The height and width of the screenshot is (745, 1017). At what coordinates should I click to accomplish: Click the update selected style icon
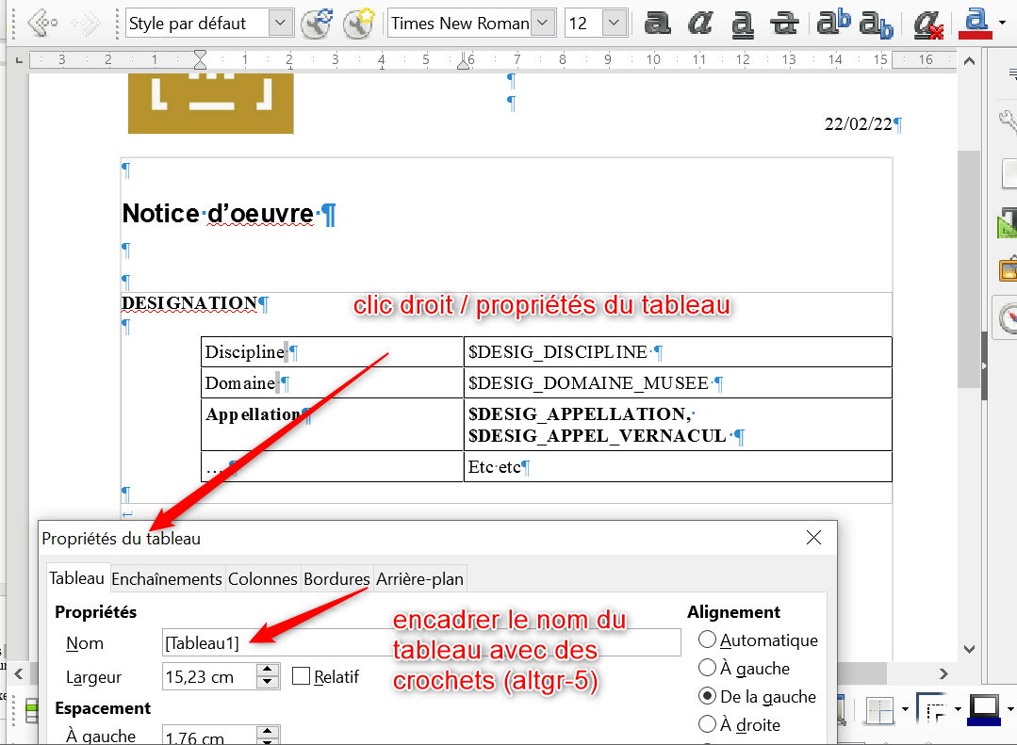(x=317, y=24)
